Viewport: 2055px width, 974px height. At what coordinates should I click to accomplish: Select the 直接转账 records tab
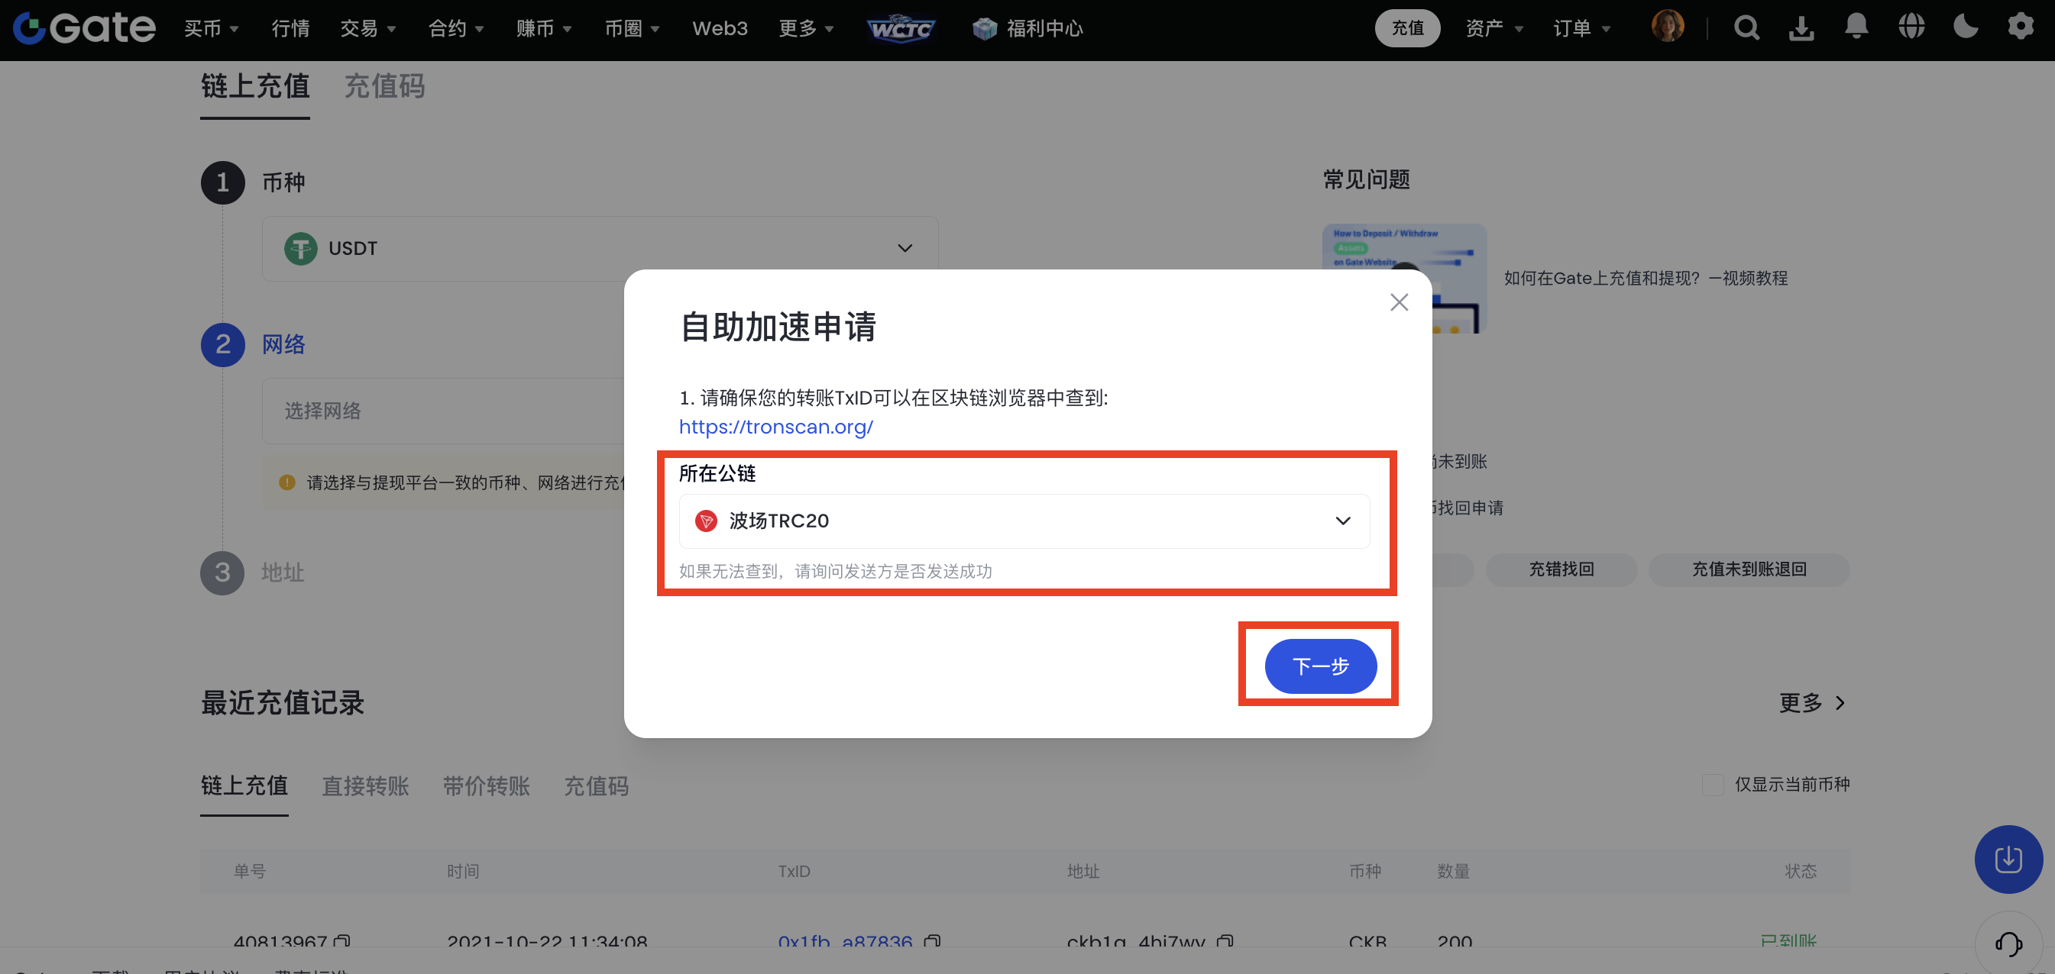(364, 786)
